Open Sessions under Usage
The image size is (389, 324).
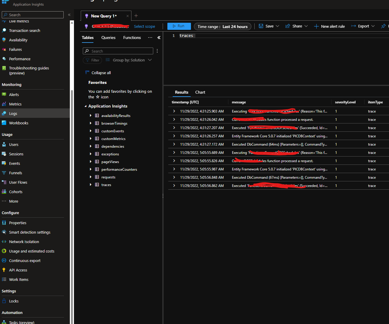pos(16,154)
